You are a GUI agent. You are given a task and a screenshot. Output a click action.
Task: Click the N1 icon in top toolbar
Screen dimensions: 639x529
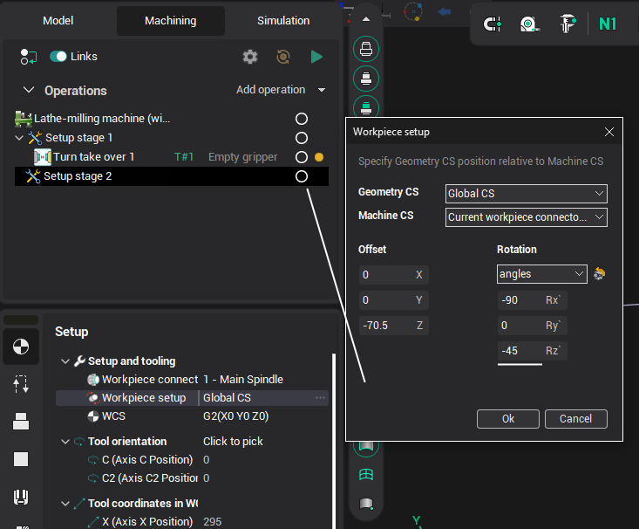pyautogui.click(x=608, y=24)
